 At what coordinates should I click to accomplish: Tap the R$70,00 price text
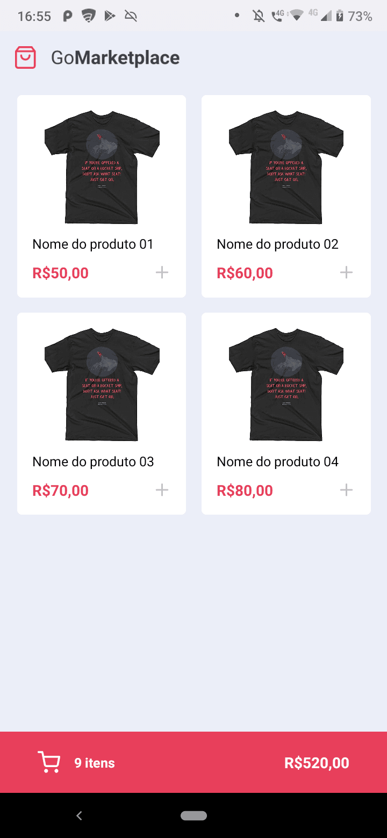click(60, 490)
